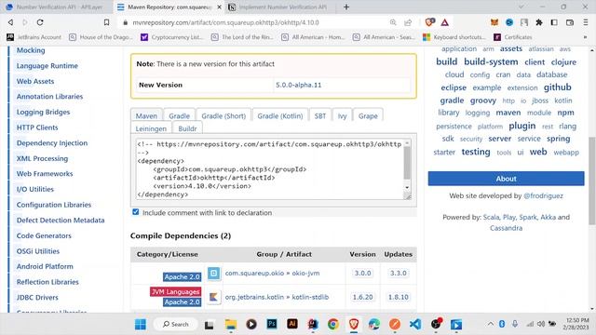The width and height of the screenshot is (596, 335).
Task: Open a new browser tab
Action: point(346,7)
